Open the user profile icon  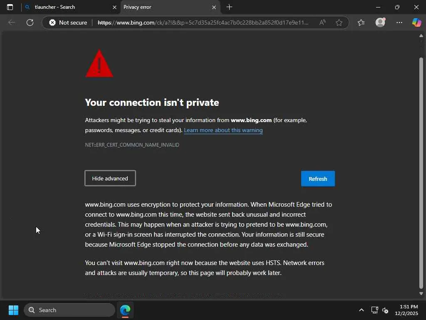coord(380,22)
